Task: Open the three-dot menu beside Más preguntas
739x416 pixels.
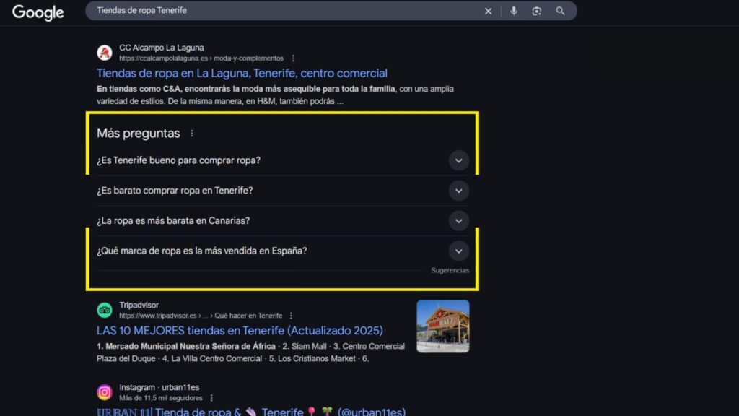Action: pos(192,134)
